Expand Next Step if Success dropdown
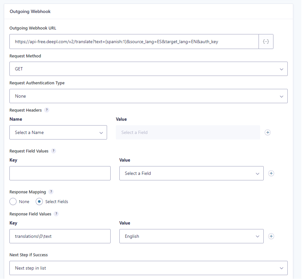Image resolution: width=302 pixels, height=279 pixels. [x=148, y=268]
